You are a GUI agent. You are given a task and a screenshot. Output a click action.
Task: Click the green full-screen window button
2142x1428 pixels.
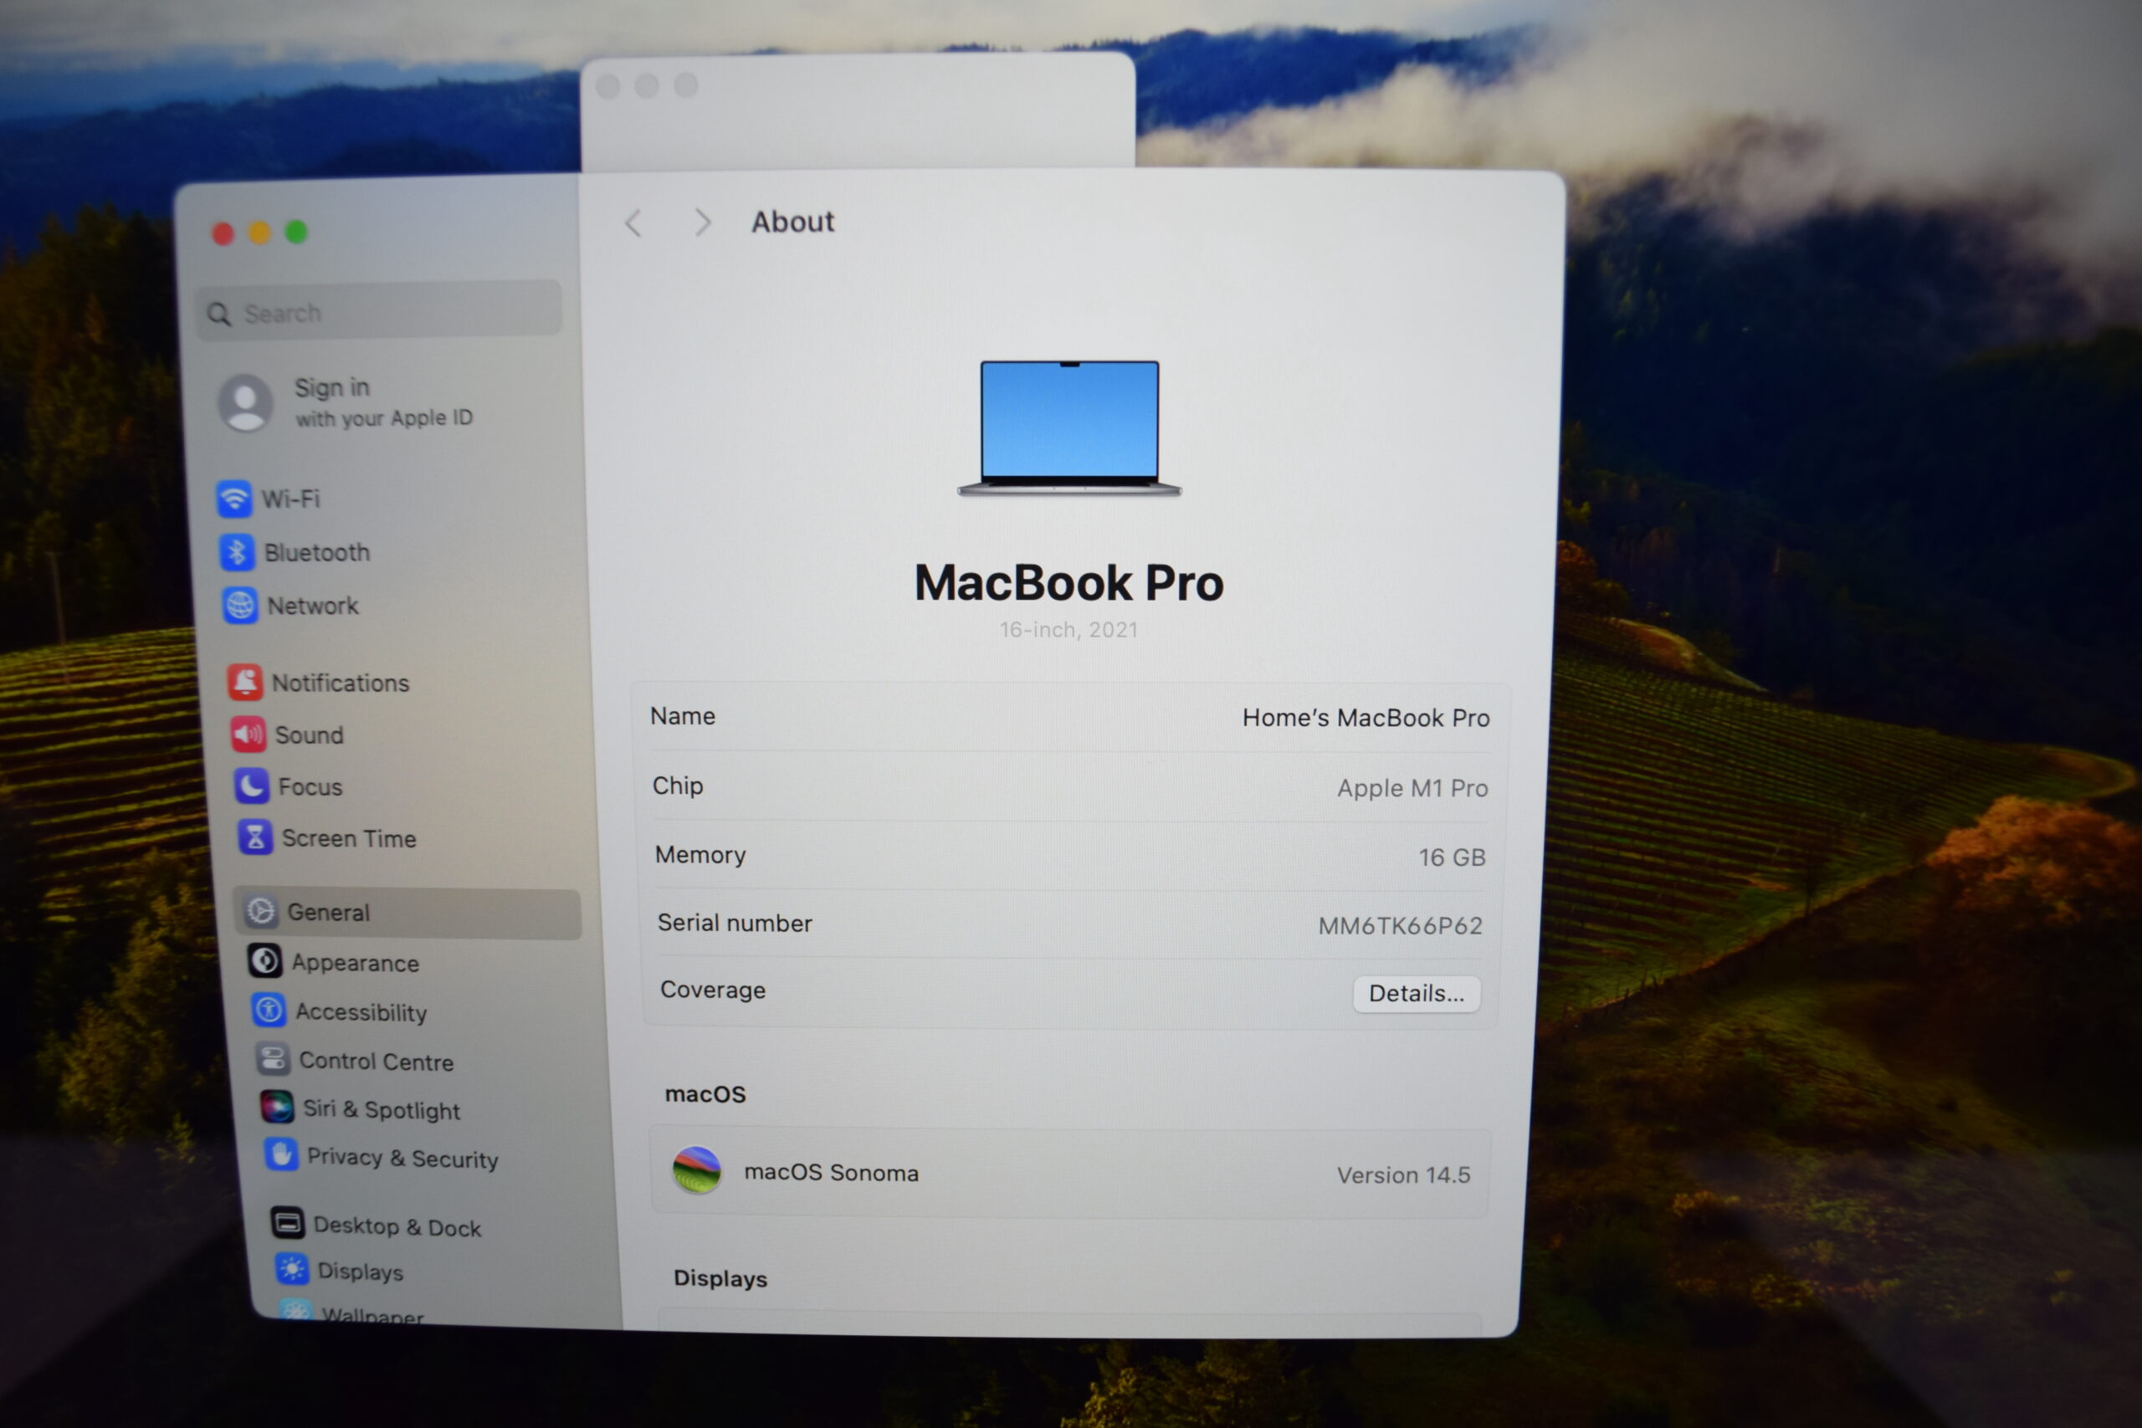tap(296, 233)
